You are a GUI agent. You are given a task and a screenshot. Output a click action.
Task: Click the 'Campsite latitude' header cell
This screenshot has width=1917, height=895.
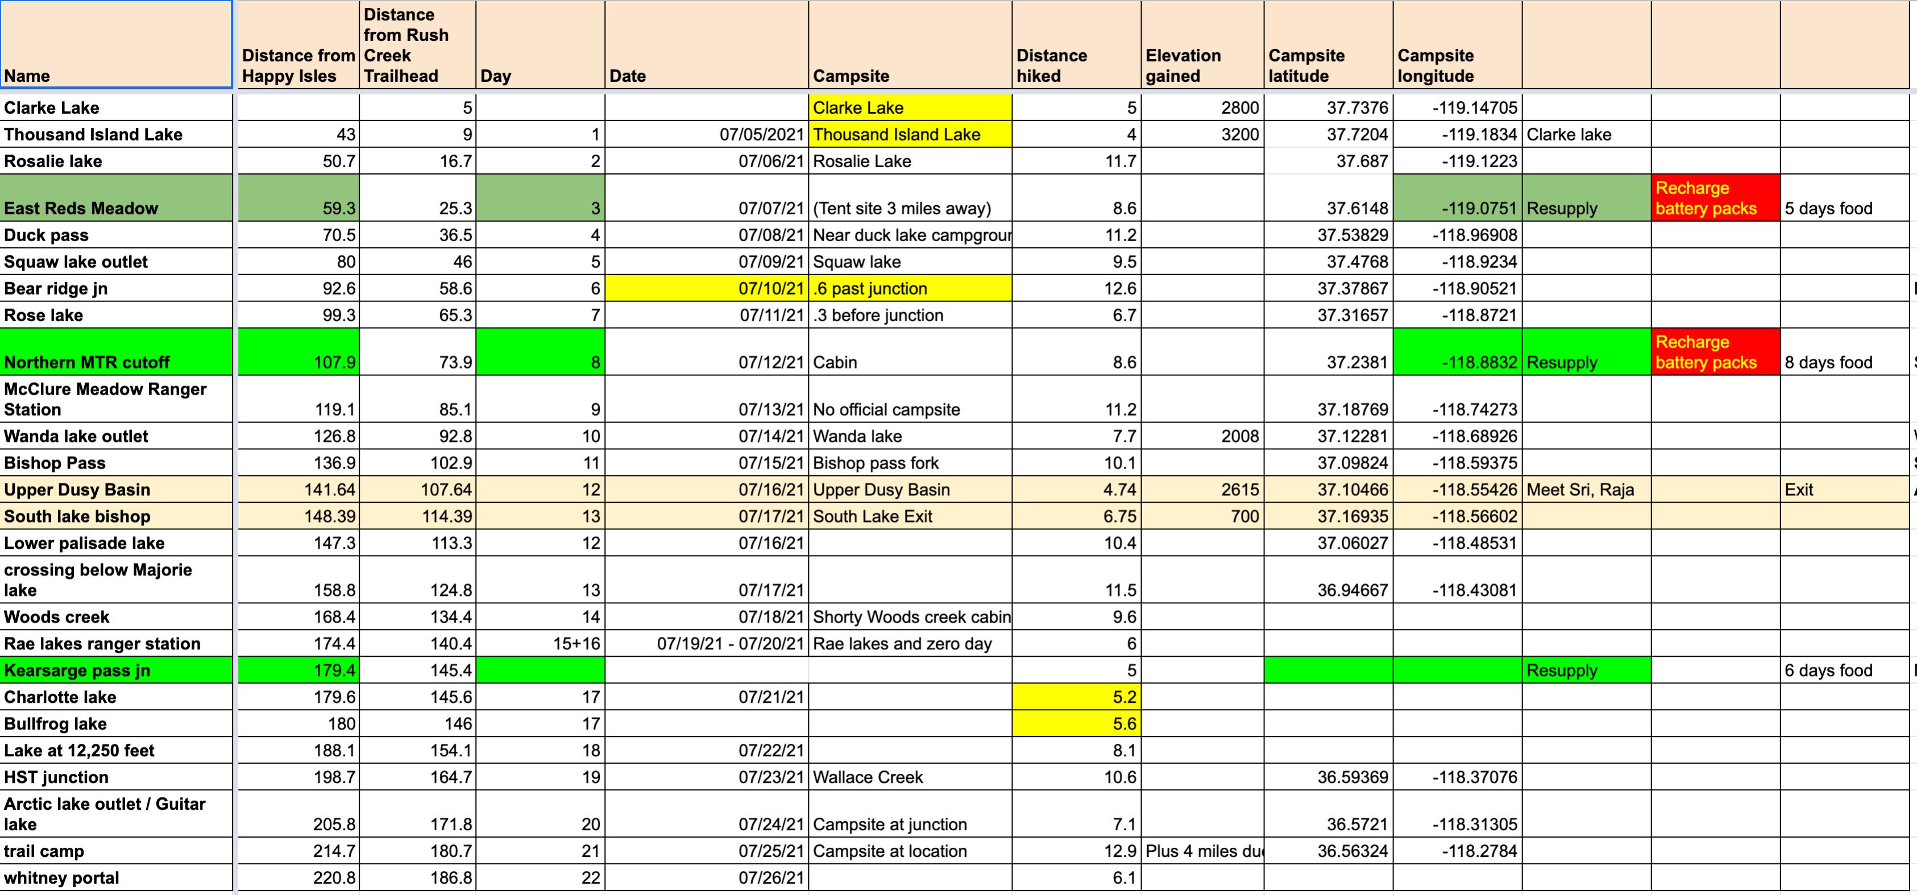tap(1329, 45)
